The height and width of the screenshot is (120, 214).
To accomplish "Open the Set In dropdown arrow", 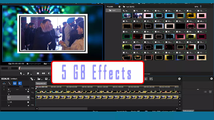I will pyautogui.click(x=24, y=74).
